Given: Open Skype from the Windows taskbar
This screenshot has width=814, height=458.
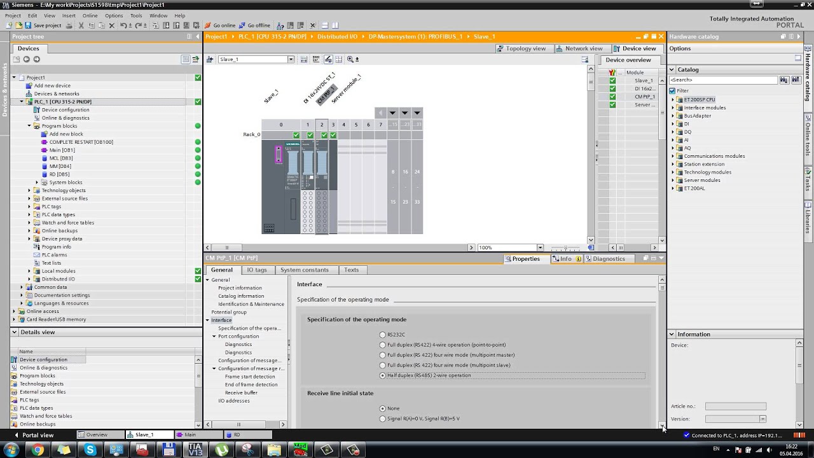Looking at the screenshot, I should (90, 450).
